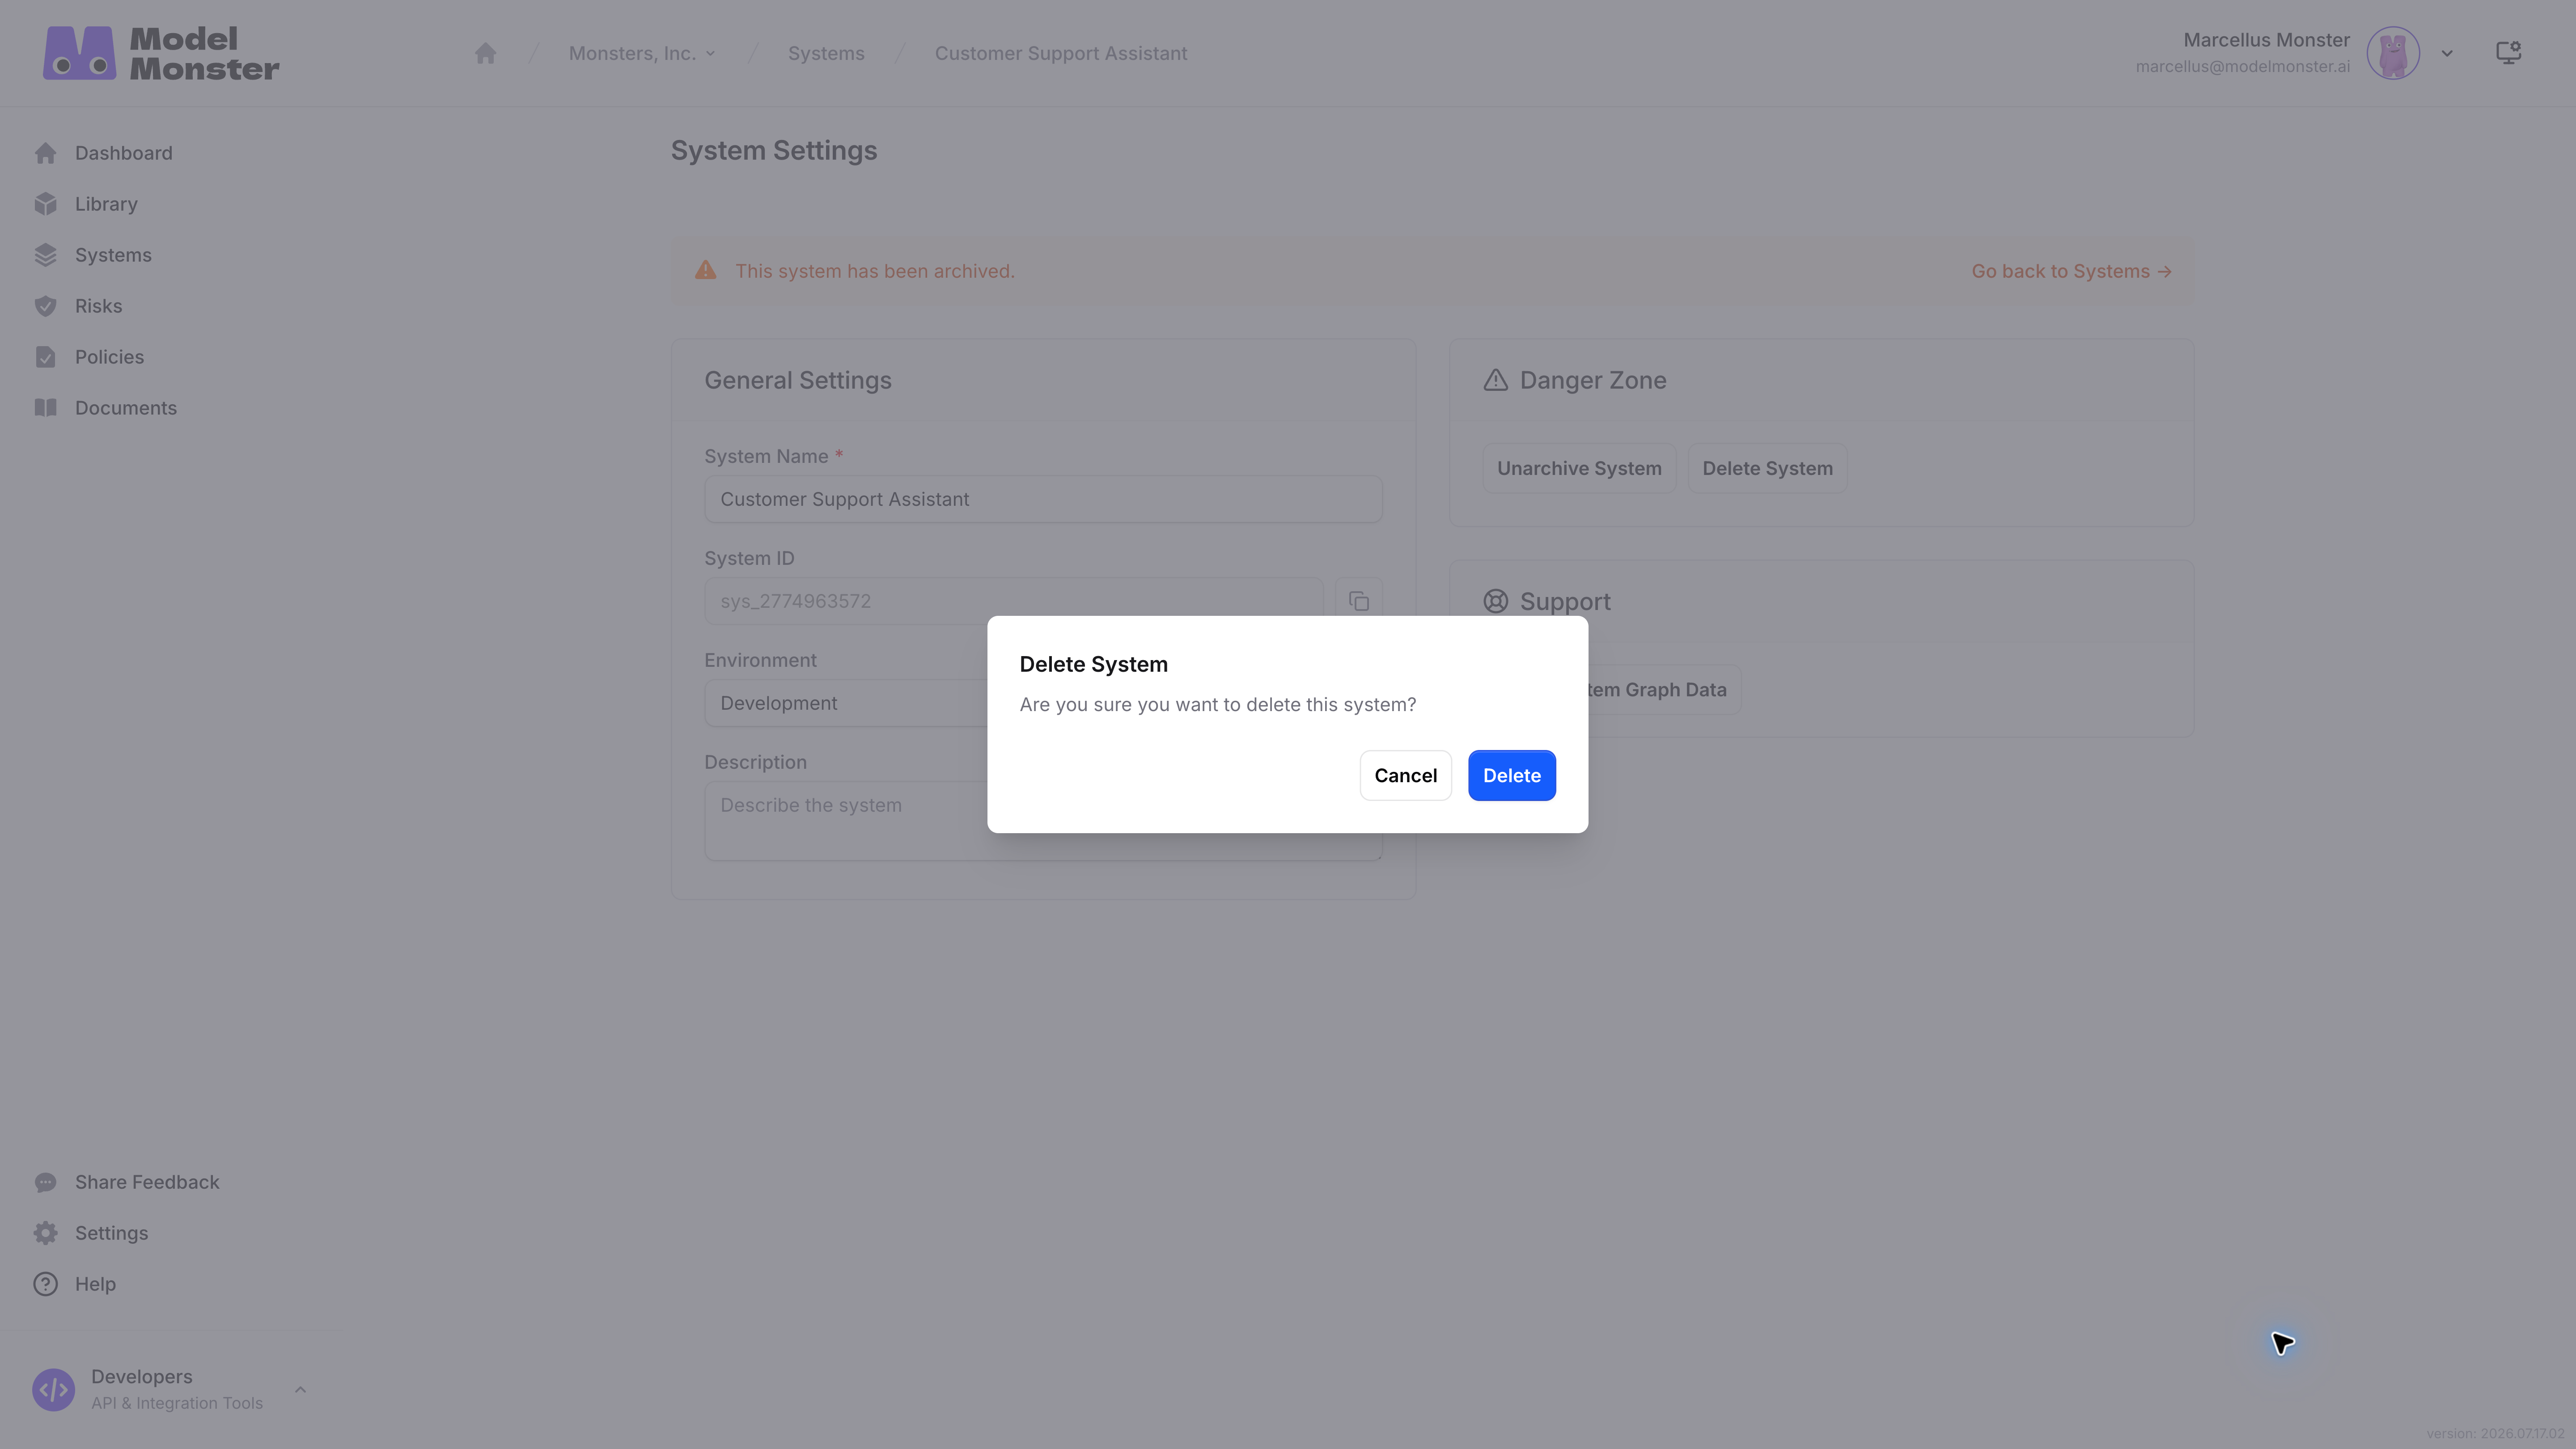
Task: Click the Risks shield icon
Action: click(45, 306)
